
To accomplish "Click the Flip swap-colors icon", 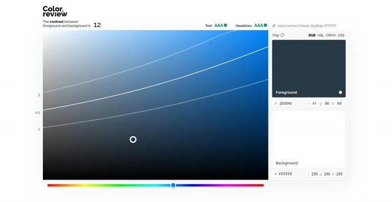I will pos(282,35).
